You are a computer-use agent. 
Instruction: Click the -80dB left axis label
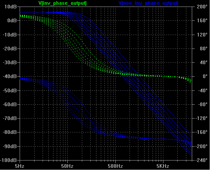click(x=9, y=132)
